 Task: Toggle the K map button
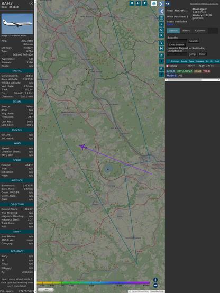161,35
